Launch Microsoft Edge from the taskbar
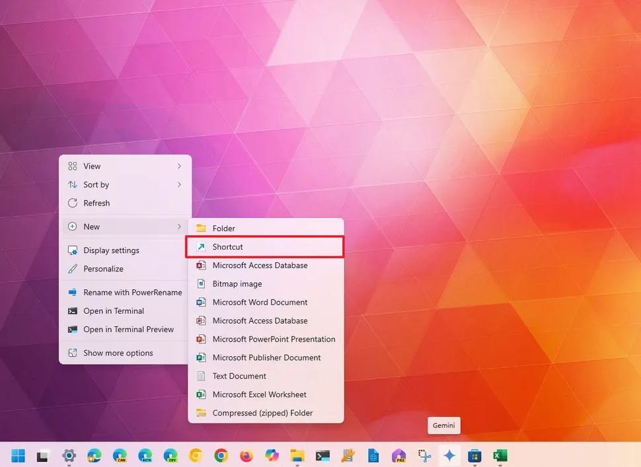Viewport: 641px width, 467px height. 94,455
